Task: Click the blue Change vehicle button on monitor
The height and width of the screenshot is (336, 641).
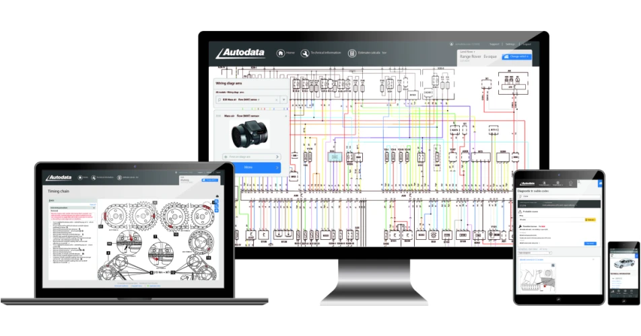Action: 516,56
